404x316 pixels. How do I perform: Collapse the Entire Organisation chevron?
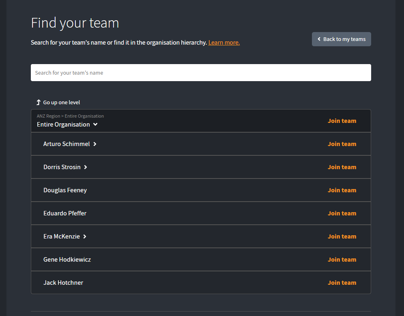[x=95, y=125]
